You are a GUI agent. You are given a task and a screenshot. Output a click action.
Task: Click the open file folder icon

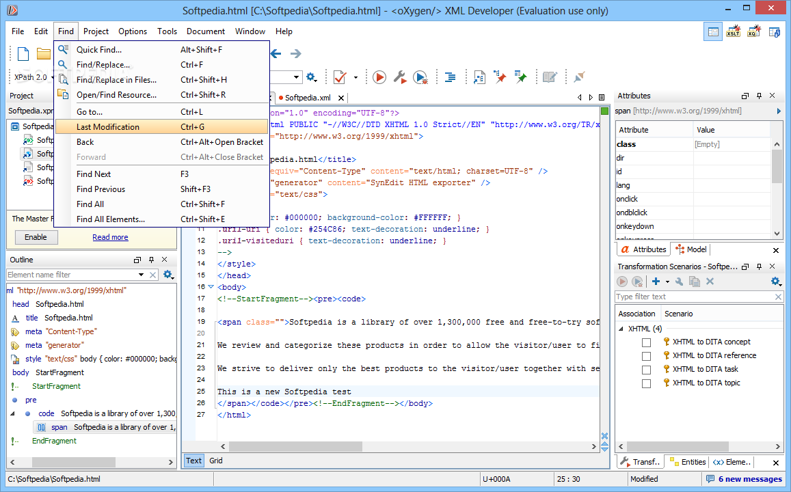43,53
